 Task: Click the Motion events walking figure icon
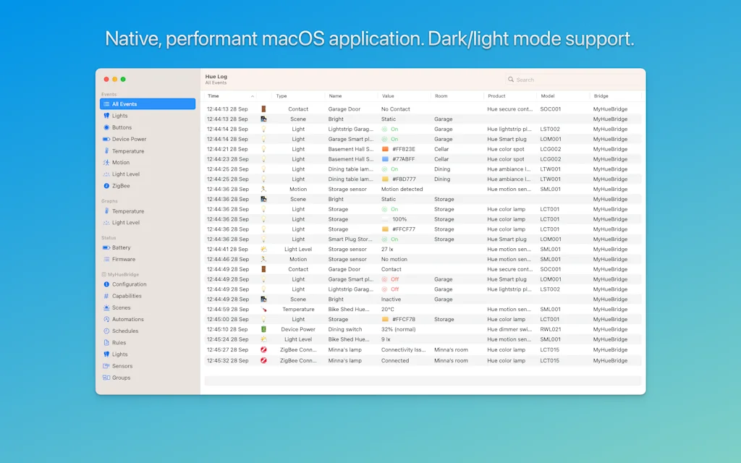tap(106, 163)
